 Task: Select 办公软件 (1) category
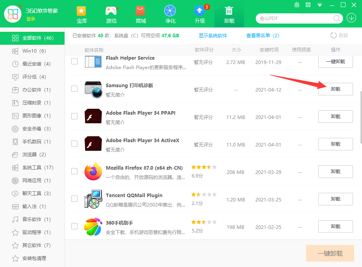pyautogui.click(x=32, y=90)
